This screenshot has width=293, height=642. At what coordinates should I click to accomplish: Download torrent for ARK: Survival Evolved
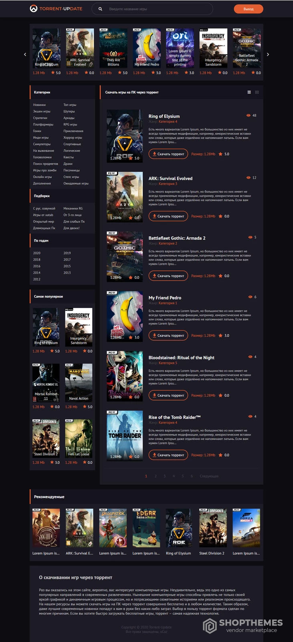pos(168,216)
